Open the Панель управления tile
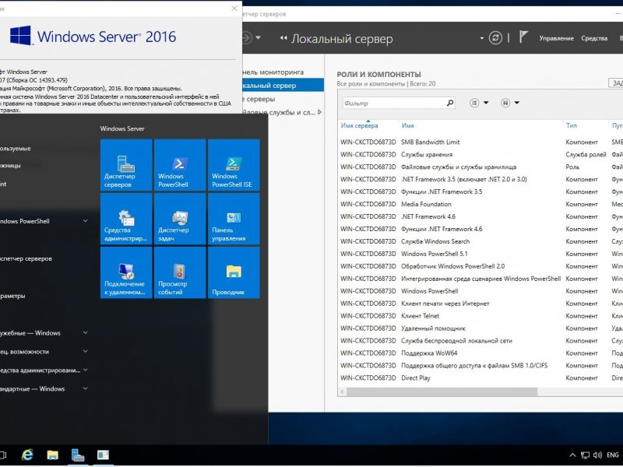The width and height of the screenshot is (623, 467). pyautogui.click(x=234, y=219)
